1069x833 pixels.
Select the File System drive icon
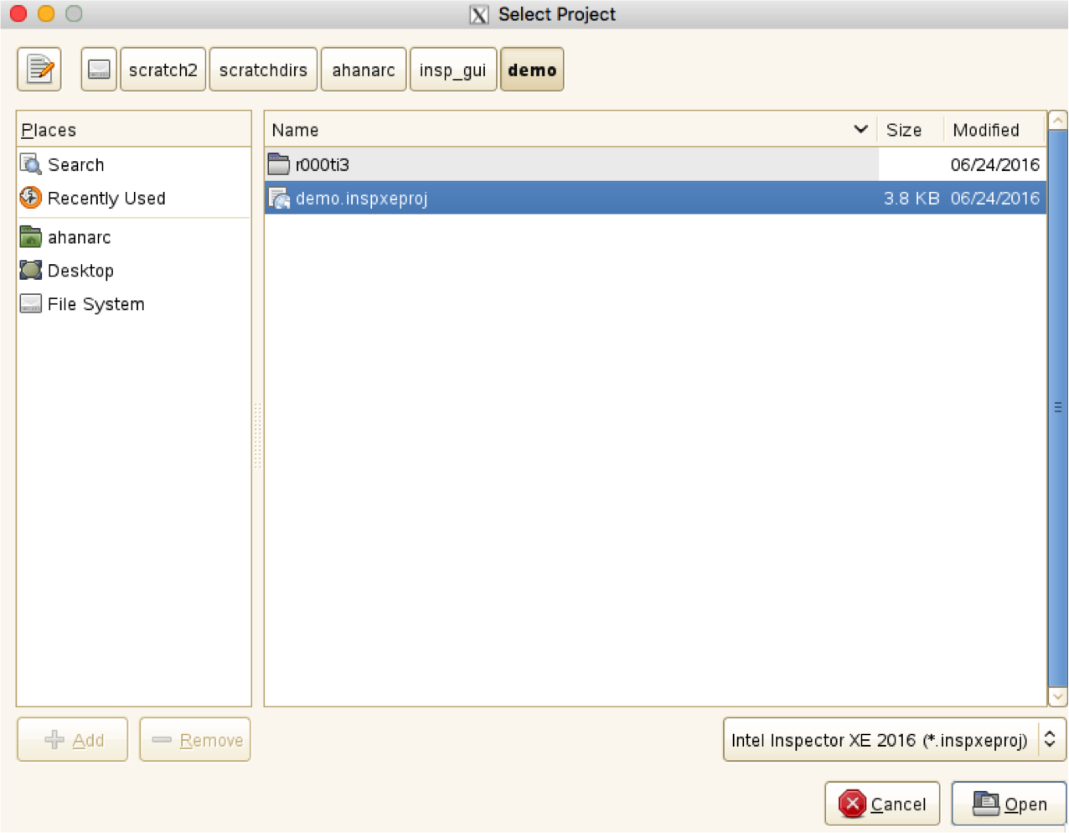pos(30,303)
